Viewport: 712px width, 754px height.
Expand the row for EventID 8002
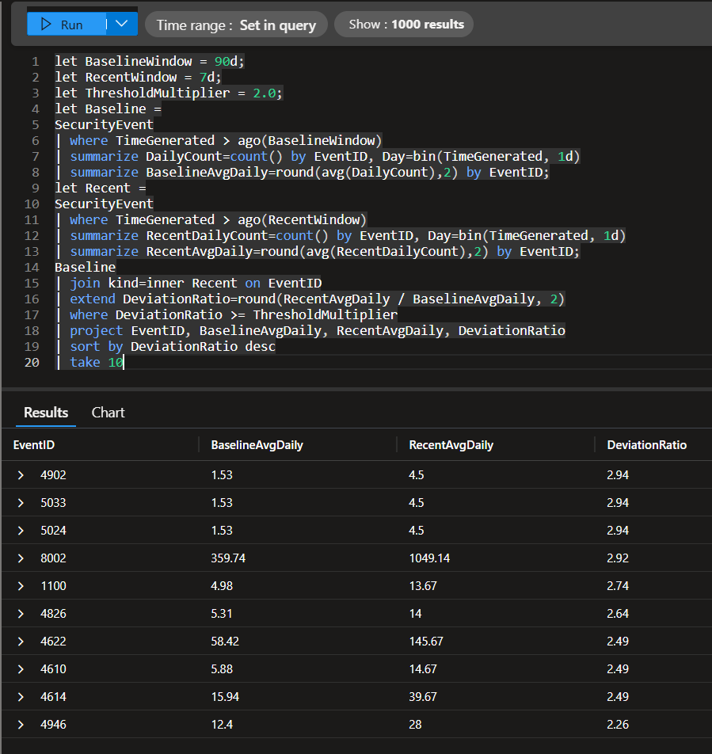[21, 558]
